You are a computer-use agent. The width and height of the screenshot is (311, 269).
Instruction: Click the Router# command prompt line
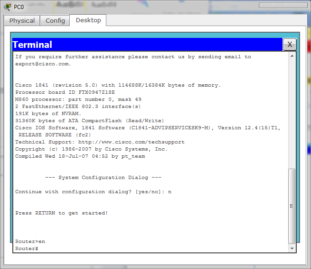(27, 249)
